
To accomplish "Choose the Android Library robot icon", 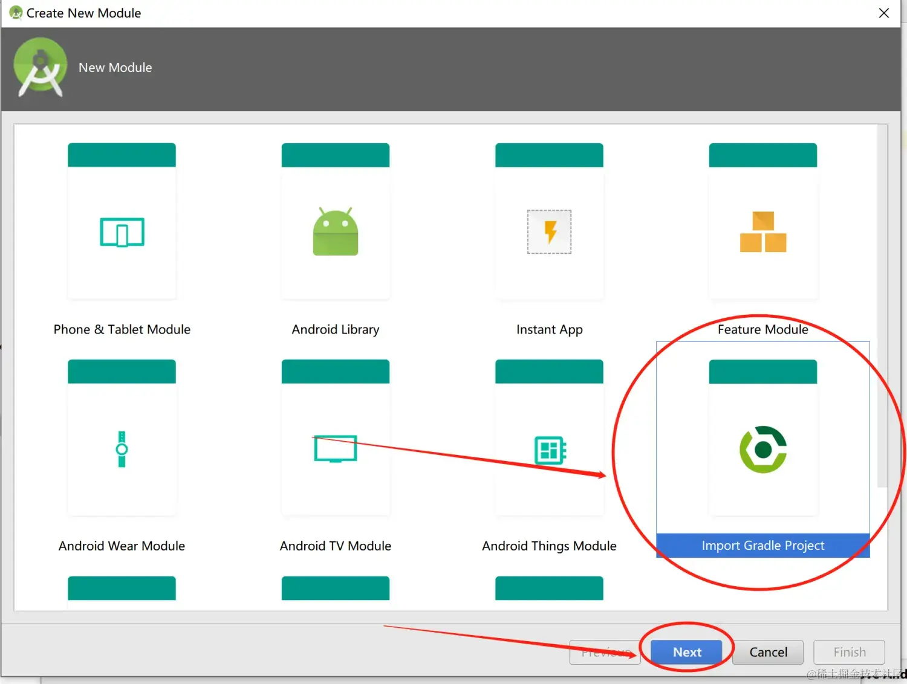I will [336, 231].
